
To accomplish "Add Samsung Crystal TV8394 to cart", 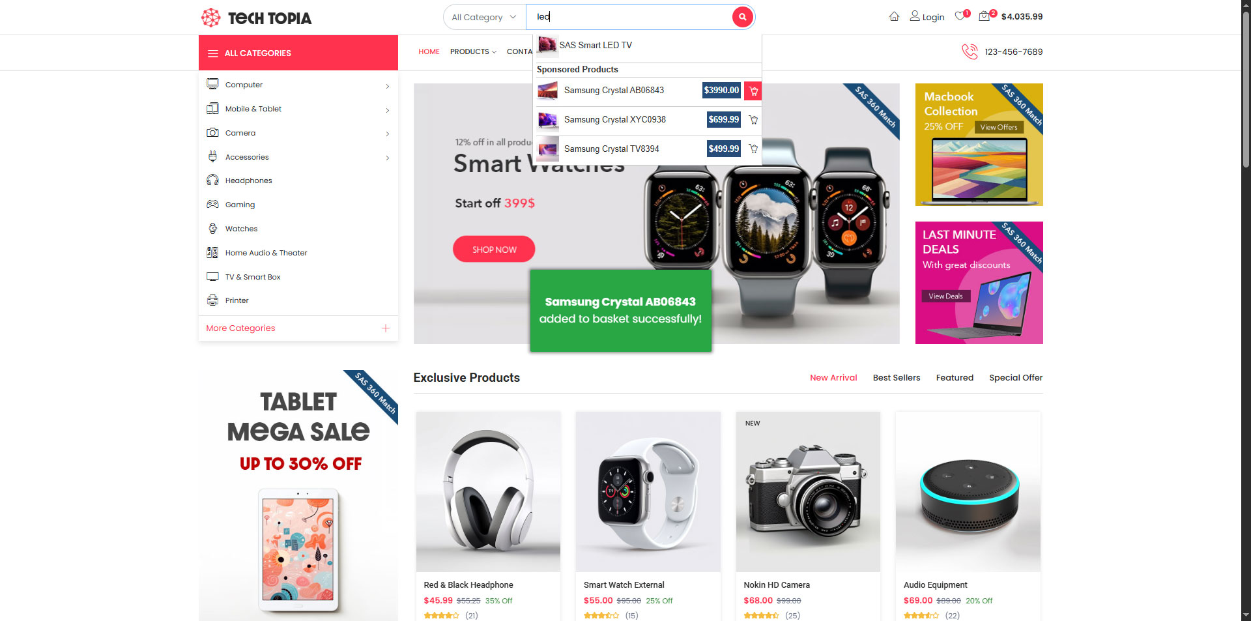I will pos(753,149).
